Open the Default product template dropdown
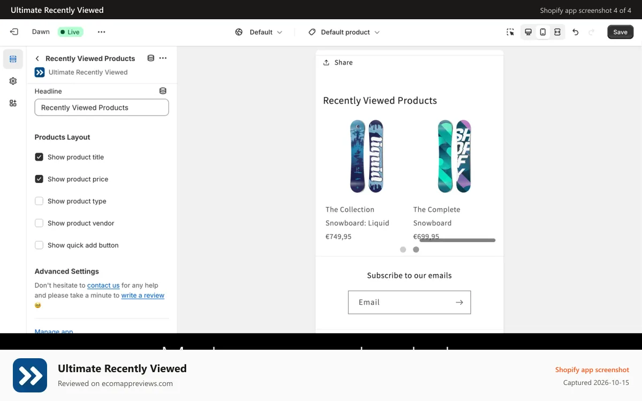642x401 pixels. pyautogui.click(x=344, y=32)
